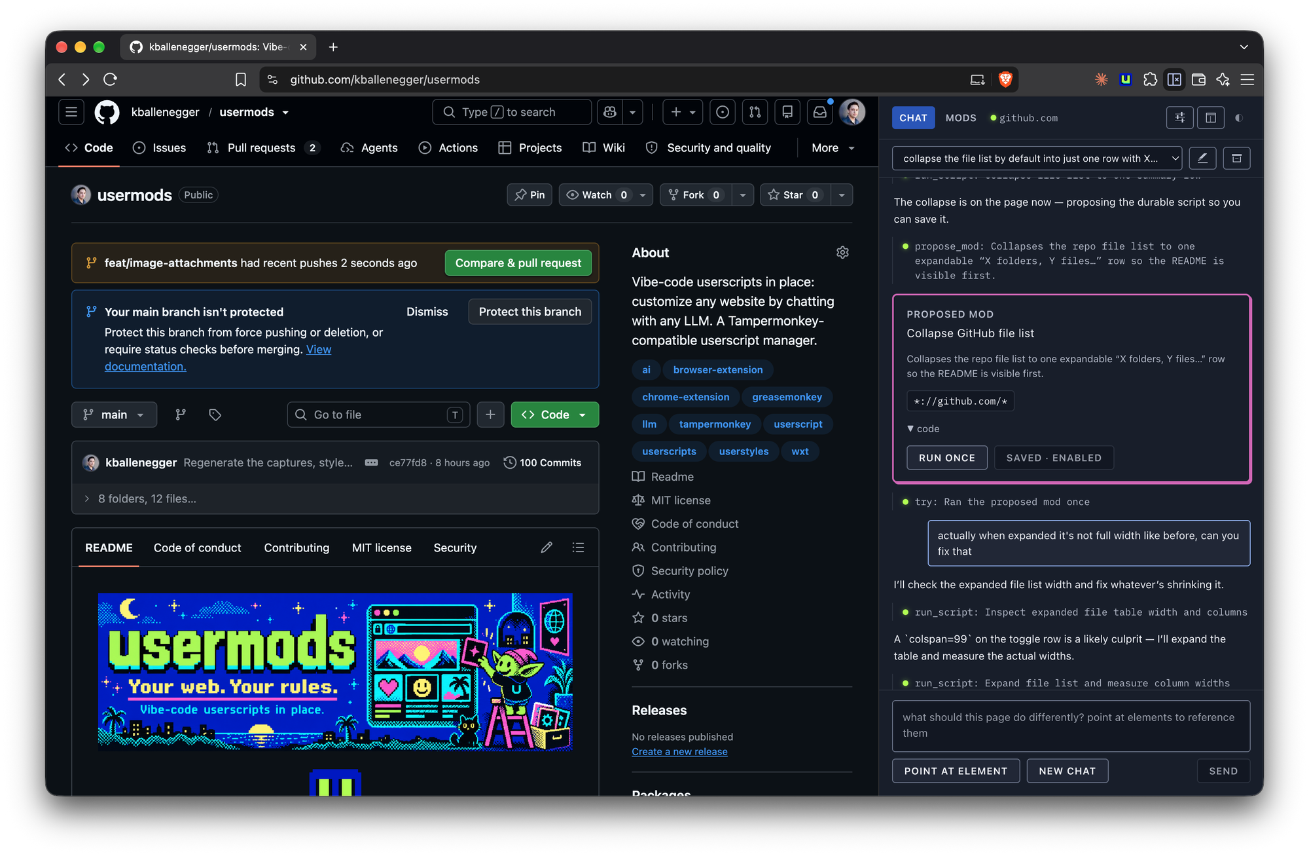Image resolution: width=1309 pixels, height=856 pixels.
Task: Click RUN ONCE in proposed mod
Action: 947,458
